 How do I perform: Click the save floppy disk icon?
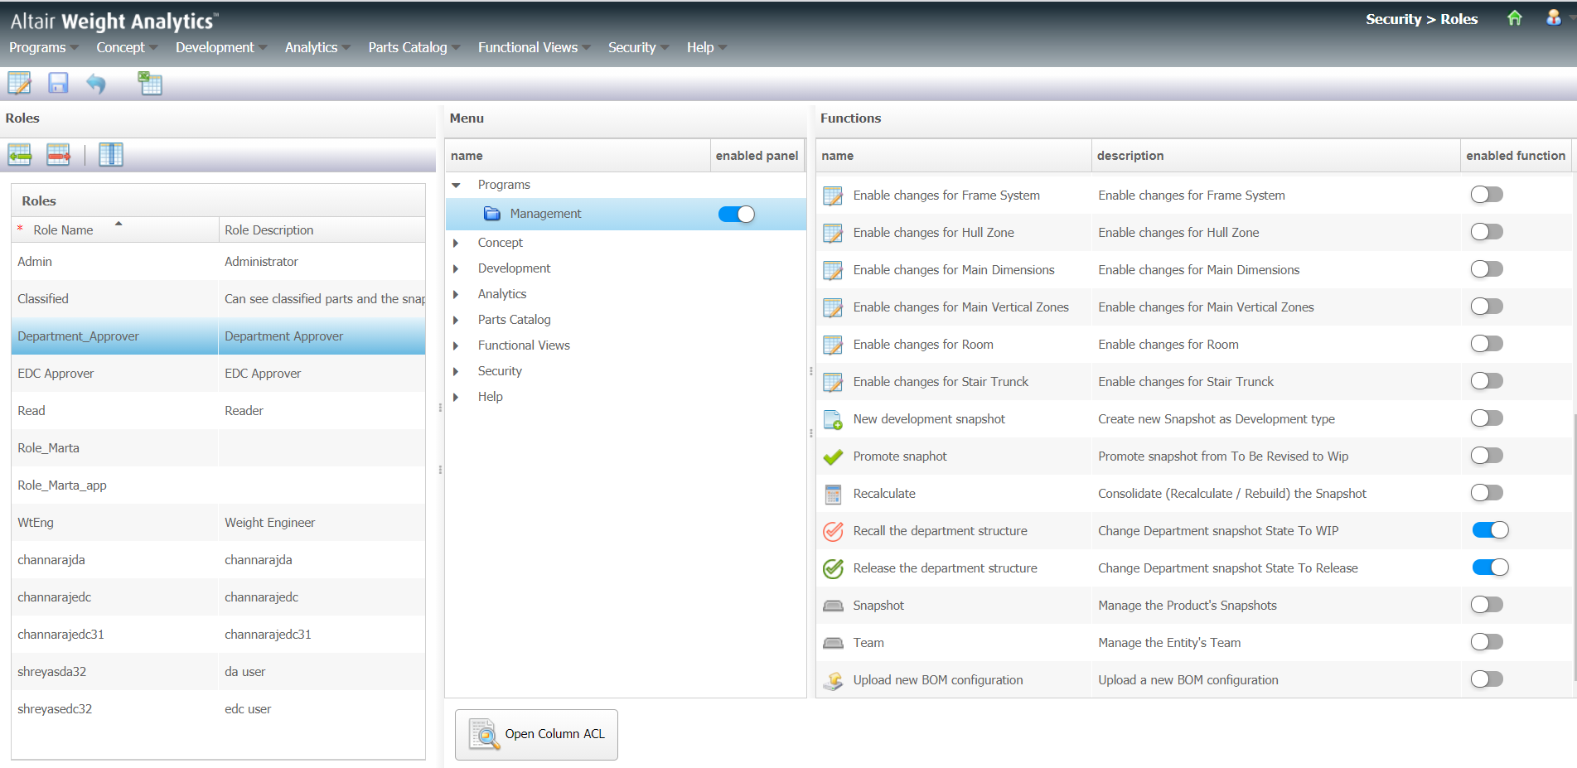(x=58, y=83)
